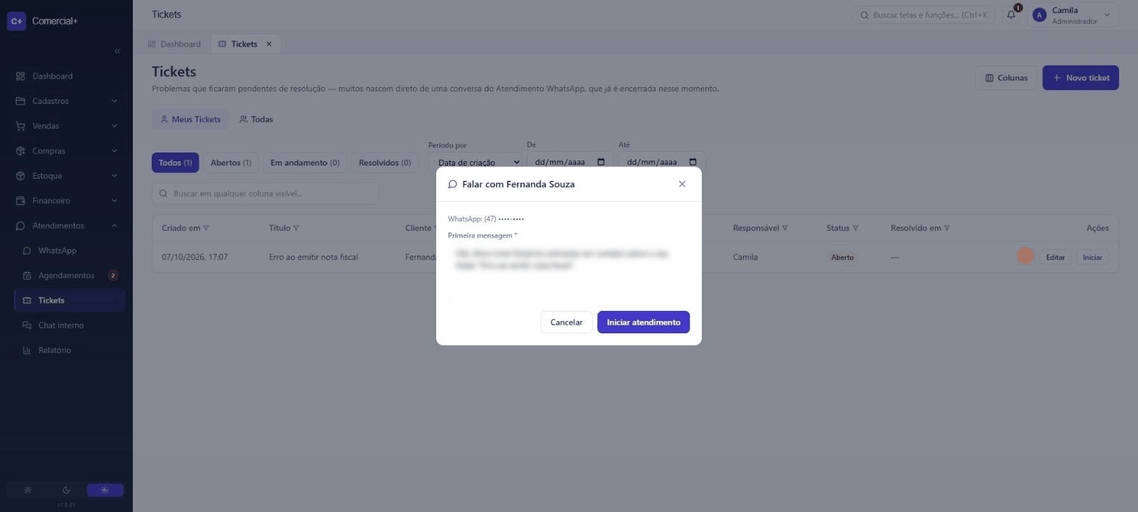Click the Camila cell in the Responsável column
Image resolution: width=1138 pixels, height=512 pixels.
(x=745, y=257)
